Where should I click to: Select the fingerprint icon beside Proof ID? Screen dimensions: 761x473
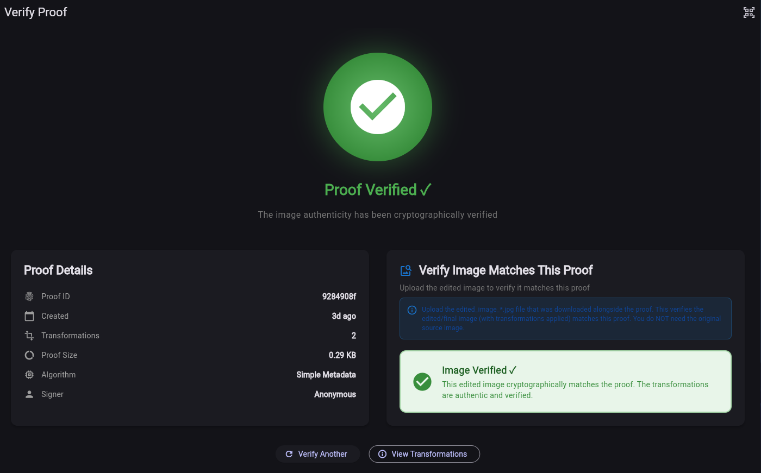pos(29,297)
